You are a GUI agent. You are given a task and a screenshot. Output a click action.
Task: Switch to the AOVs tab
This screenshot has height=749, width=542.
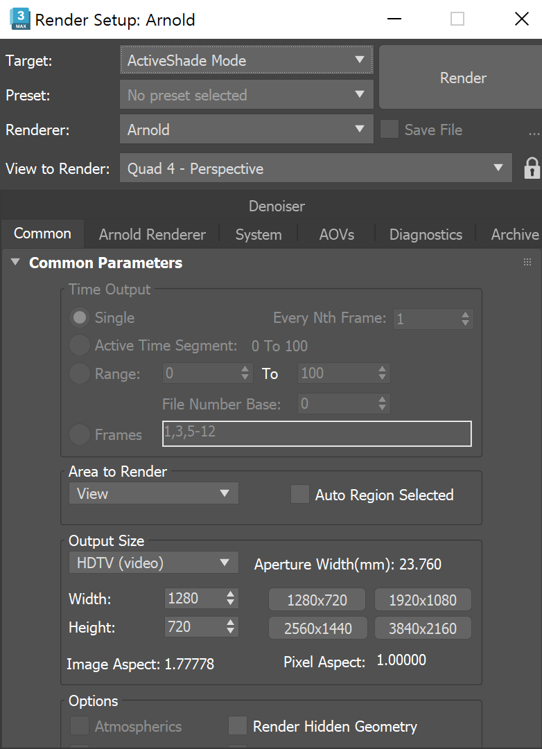click(335, 234)
